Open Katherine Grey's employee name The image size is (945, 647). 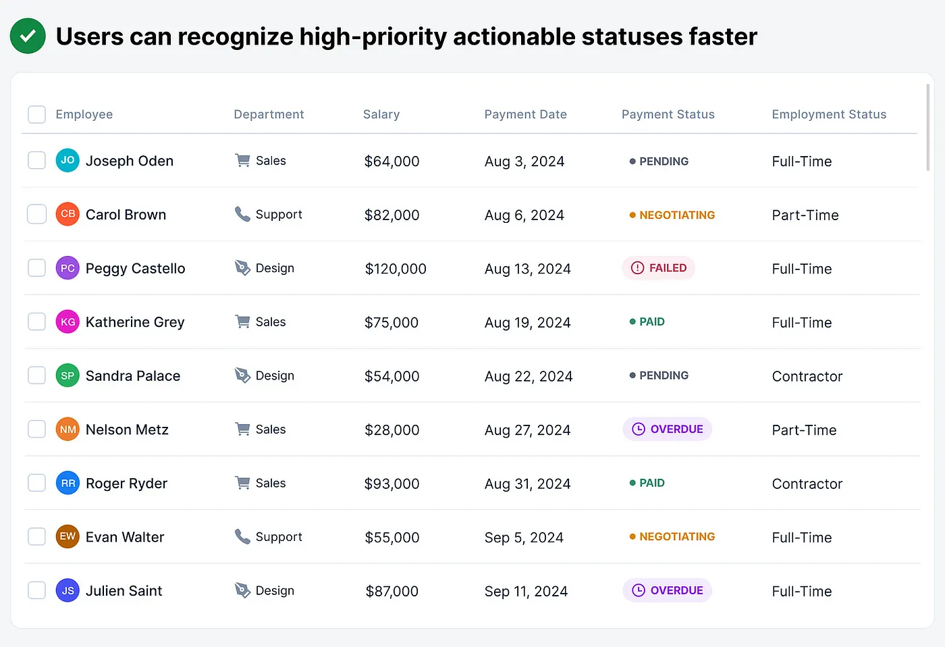point(135,322)
